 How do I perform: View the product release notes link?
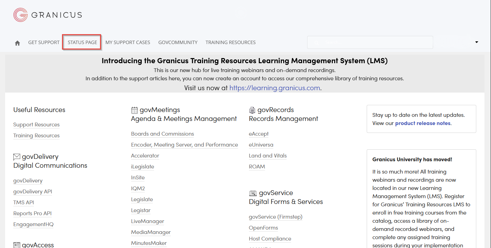pos(423,123)
